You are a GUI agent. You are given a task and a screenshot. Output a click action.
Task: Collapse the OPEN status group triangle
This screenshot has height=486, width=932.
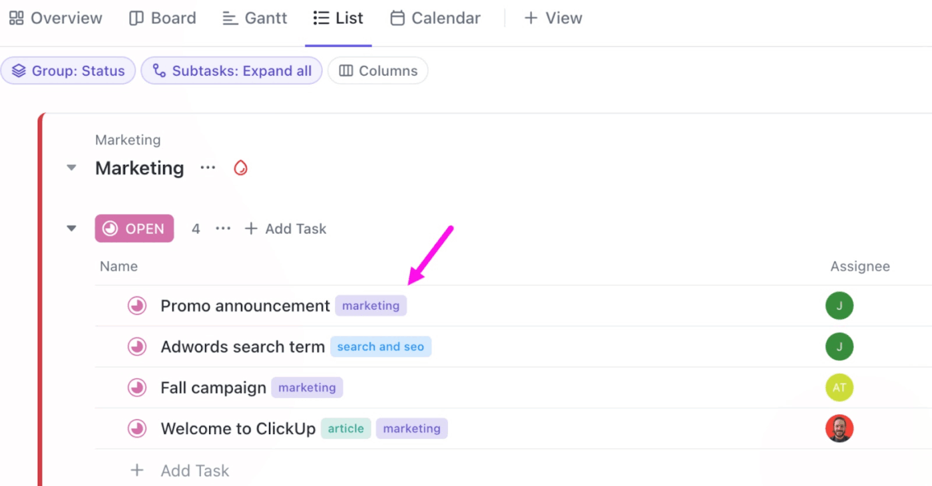click(71, 229)
